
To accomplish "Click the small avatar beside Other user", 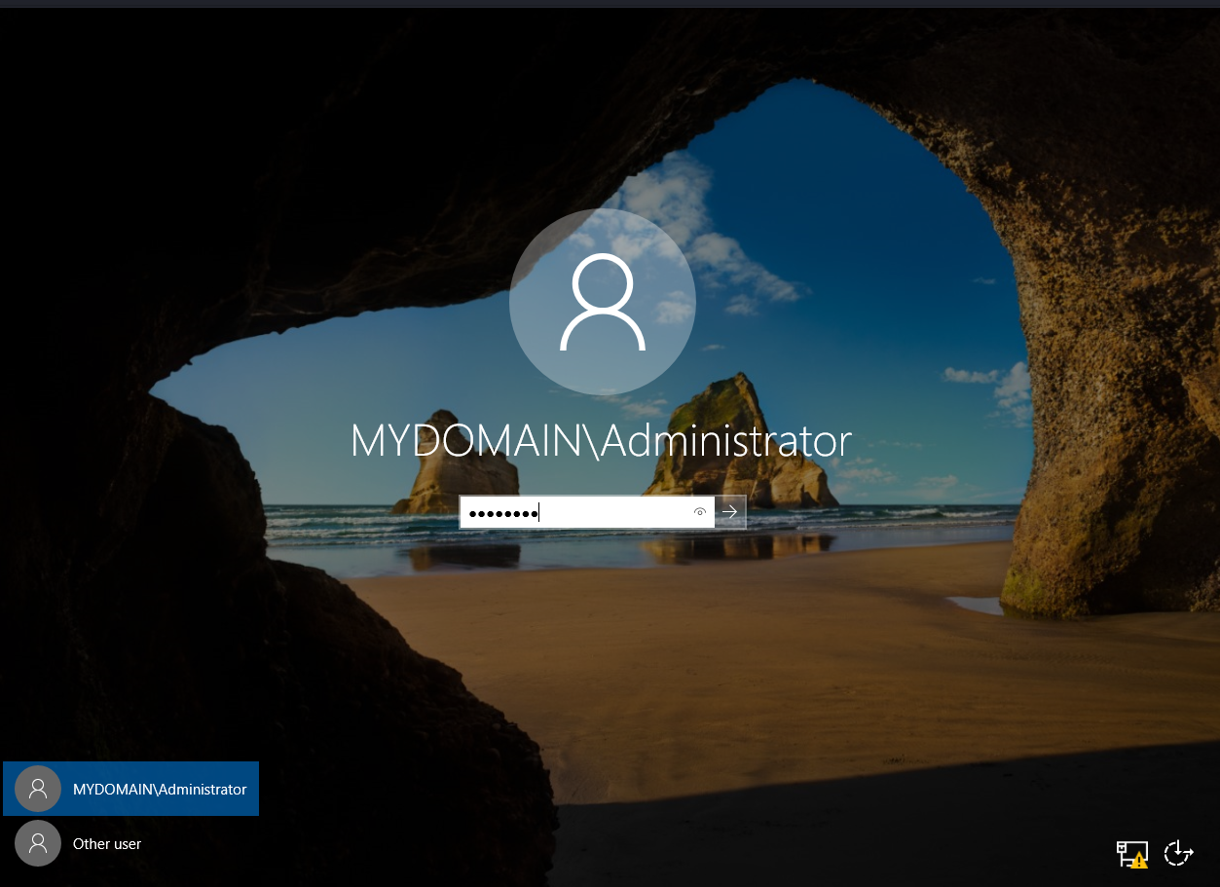I will pos(38,843).
